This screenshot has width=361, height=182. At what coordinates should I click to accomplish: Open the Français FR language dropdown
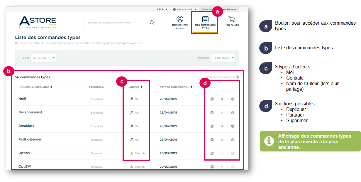(x=184, y=9)
